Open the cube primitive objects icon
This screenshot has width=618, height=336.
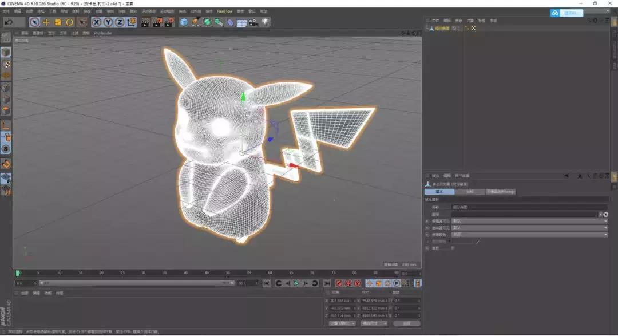click(184, 22)
